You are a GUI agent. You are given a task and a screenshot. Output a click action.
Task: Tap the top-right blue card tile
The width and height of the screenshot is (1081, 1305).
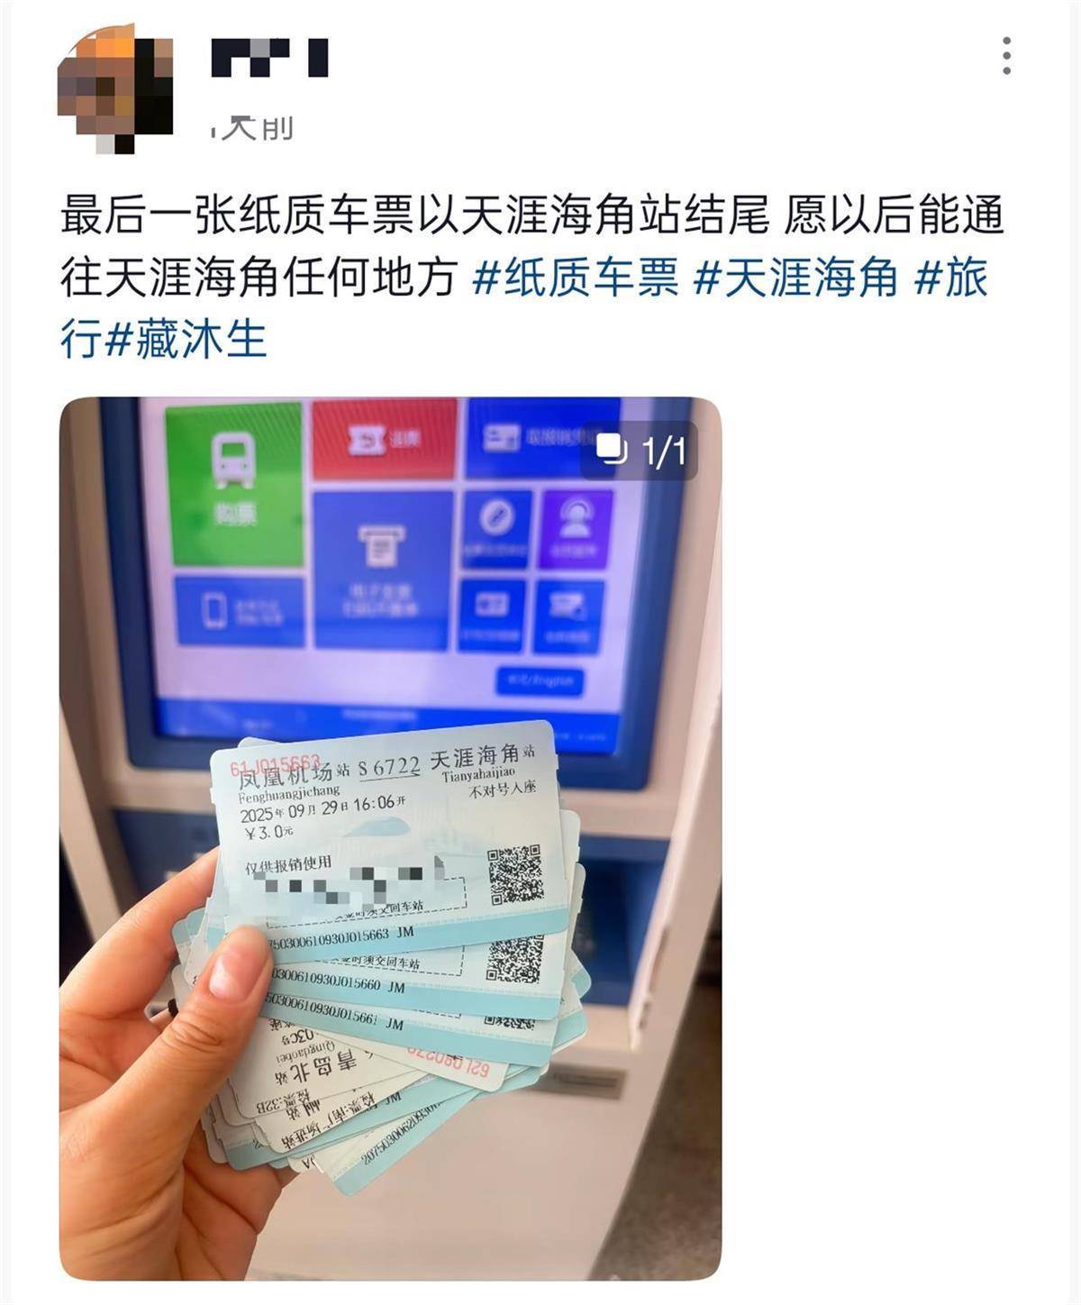pos(540,436)
